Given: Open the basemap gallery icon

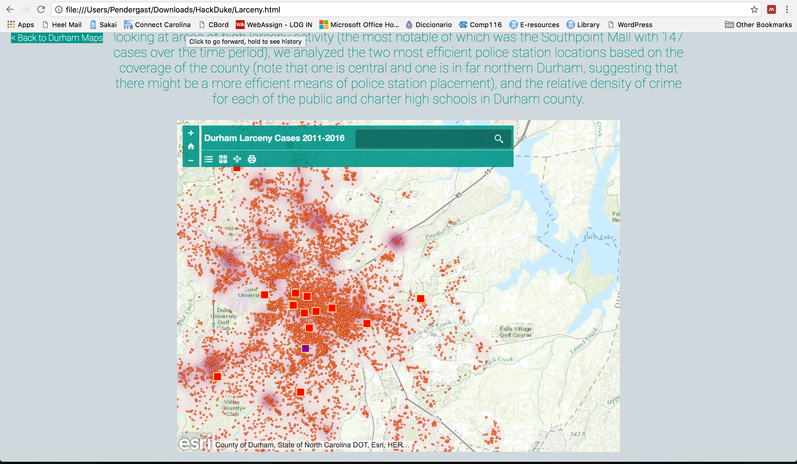Looking at the screenshot, I should (x=223, y=159).
